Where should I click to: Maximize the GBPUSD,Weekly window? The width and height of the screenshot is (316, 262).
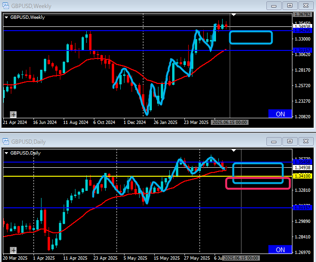[290, 6]
